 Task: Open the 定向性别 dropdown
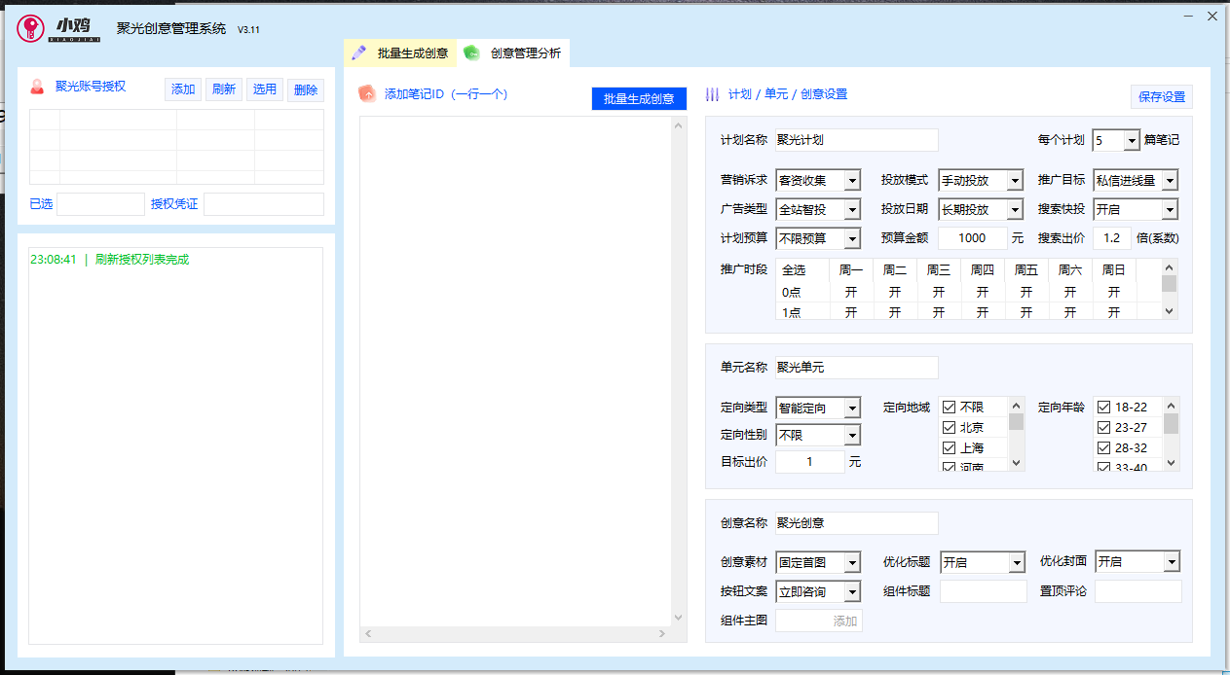[852, 435]
